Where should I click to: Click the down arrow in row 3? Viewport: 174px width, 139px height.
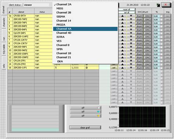coord(131,26)
